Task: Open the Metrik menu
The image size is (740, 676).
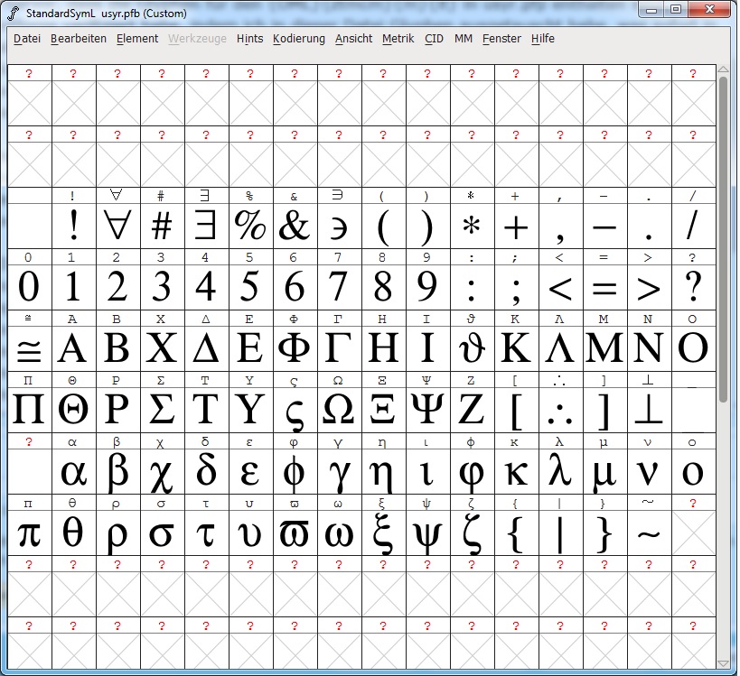Action: pyautogui.click(x=398, y=39)
